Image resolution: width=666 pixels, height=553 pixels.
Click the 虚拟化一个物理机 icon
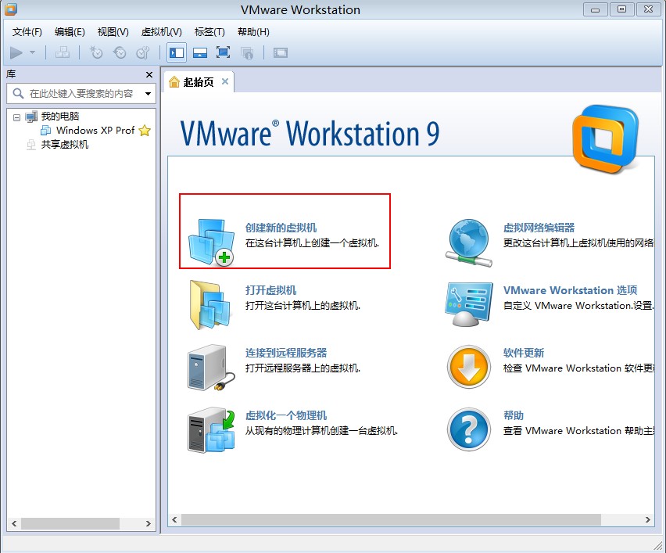[x=211, y=429]
